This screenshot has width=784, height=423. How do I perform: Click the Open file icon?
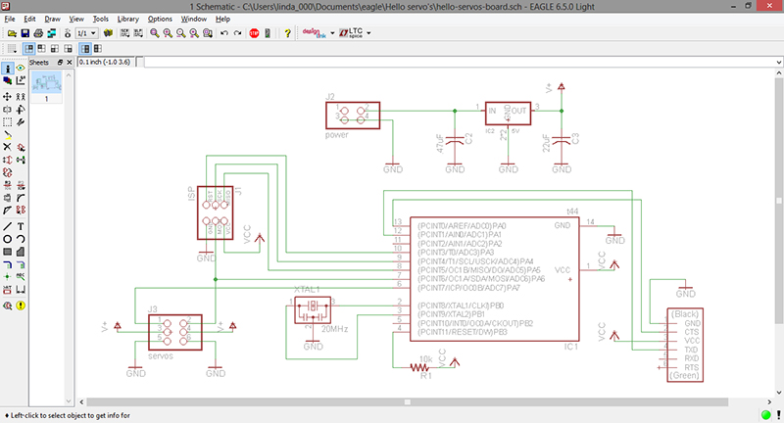click(x=12, y=33)
